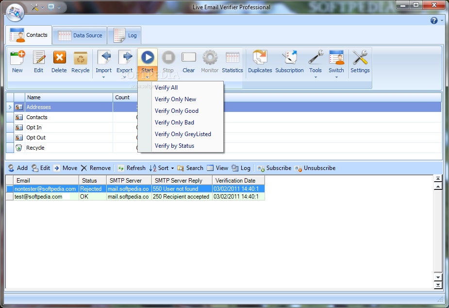Viewport: 449px width, 308px height.
Task: Expand the Help dropdown arrow
Action: pos(442,20)
